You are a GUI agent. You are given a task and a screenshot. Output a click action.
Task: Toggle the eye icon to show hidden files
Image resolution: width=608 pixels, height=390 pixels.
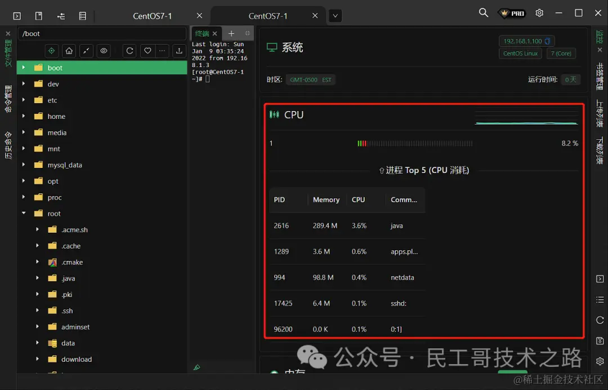tap(104, 51)
